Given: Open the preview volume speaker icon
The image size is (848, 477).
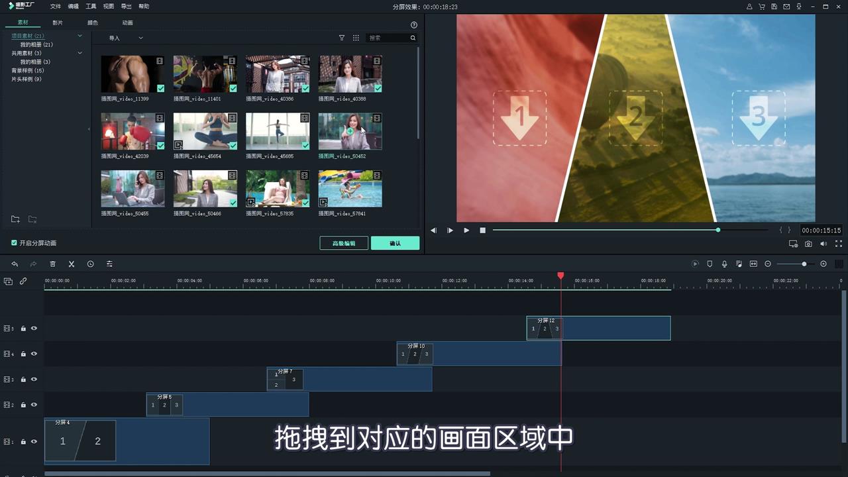Looking at the screenshot, I should (823, 244).
